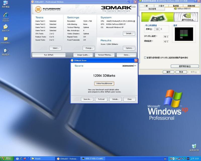The width and height of the screenshot is (201, 161).
Task: Open System Details... in 3DMark03 window
Action: click(129, 33)
